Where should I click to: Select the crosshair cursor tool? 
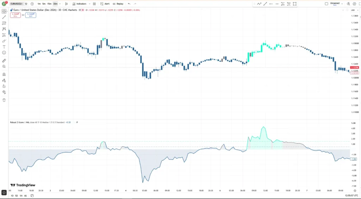tap(4, 11)
